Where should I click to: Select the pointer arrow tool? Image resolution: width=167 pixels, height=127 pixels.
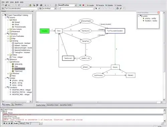click(96, 8)
